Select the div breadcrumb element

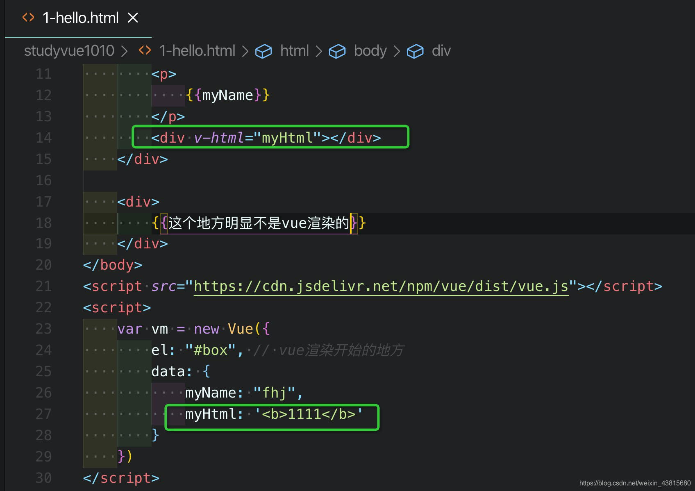[x=441, y=51]
